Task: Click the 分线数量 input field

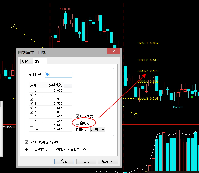Action: [x=59, y=75]
